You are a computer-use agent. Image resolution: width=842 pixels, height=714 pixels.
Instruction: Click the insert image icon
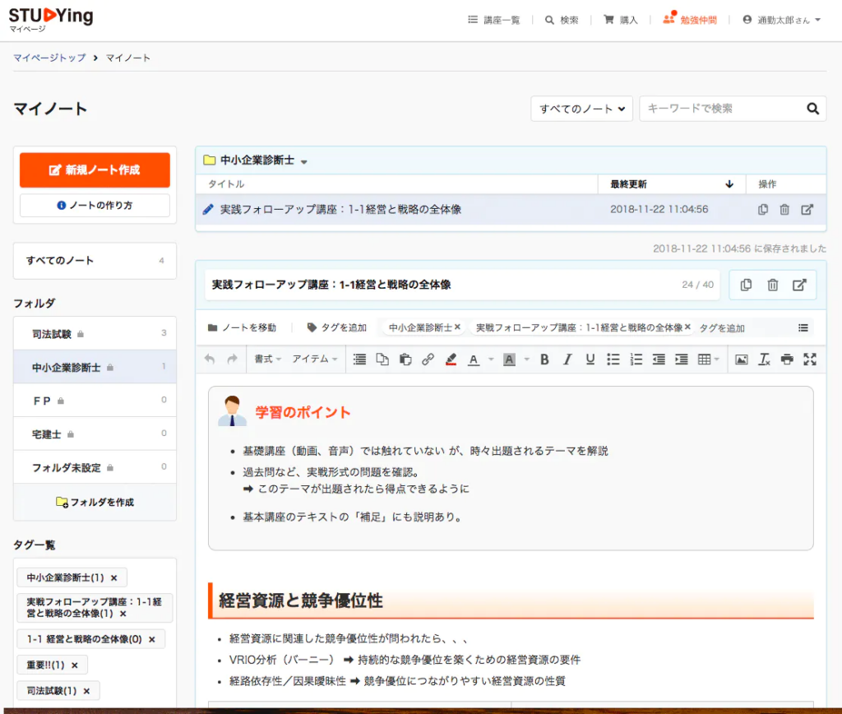pyautogui.click(x=741, y=359)
